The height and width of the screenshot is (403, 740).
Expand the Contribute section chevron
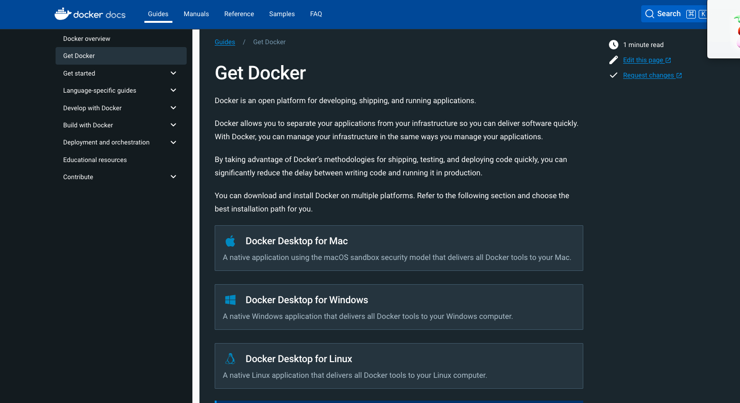[173, 177]
